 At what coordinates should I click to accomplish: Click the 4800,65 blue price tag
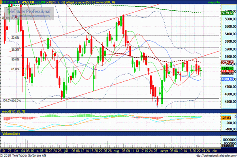tap(228, 79)
